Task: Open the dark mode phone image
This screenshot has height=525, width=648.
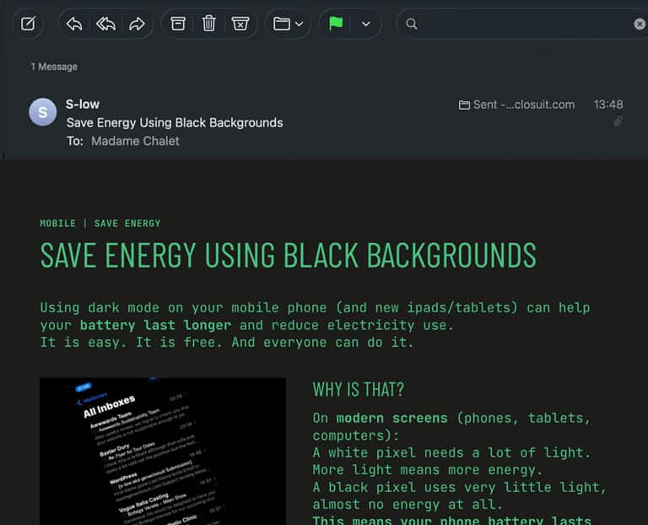Action: coord(162,451)
